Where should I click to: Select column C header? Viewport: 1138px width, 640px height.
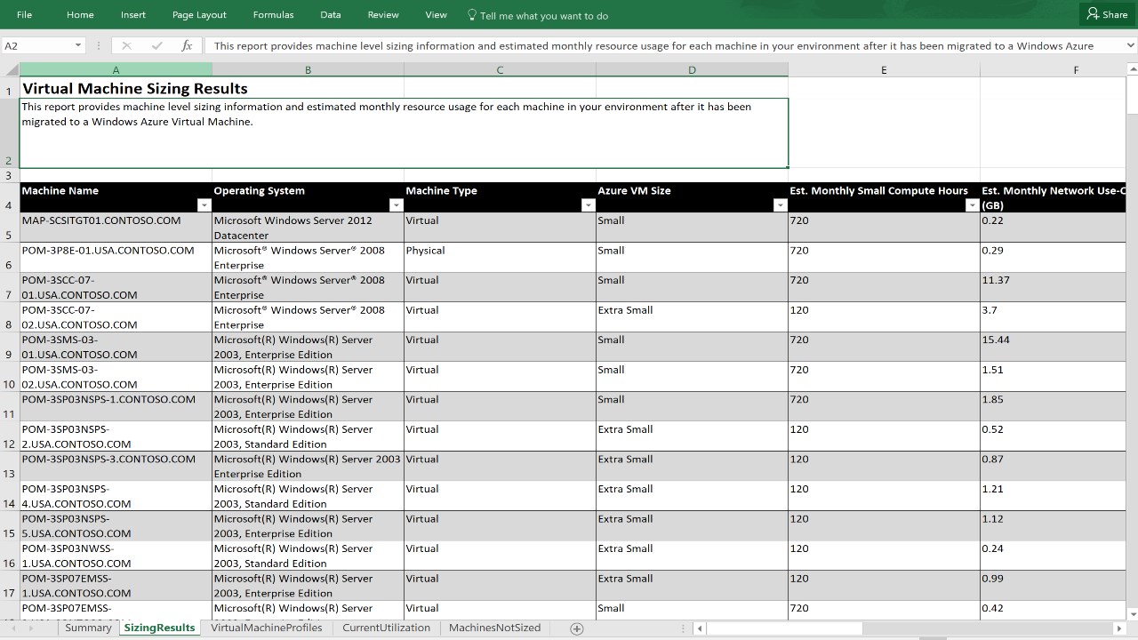500,70
